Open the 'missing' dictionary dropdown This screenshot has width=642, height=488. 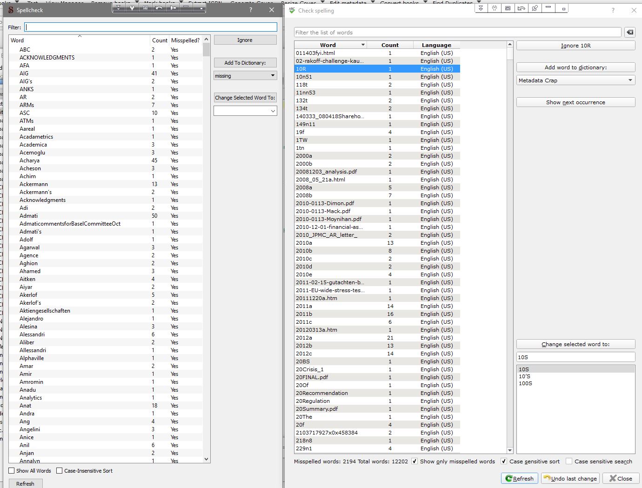pyautogui.click(x=245, y=76)
